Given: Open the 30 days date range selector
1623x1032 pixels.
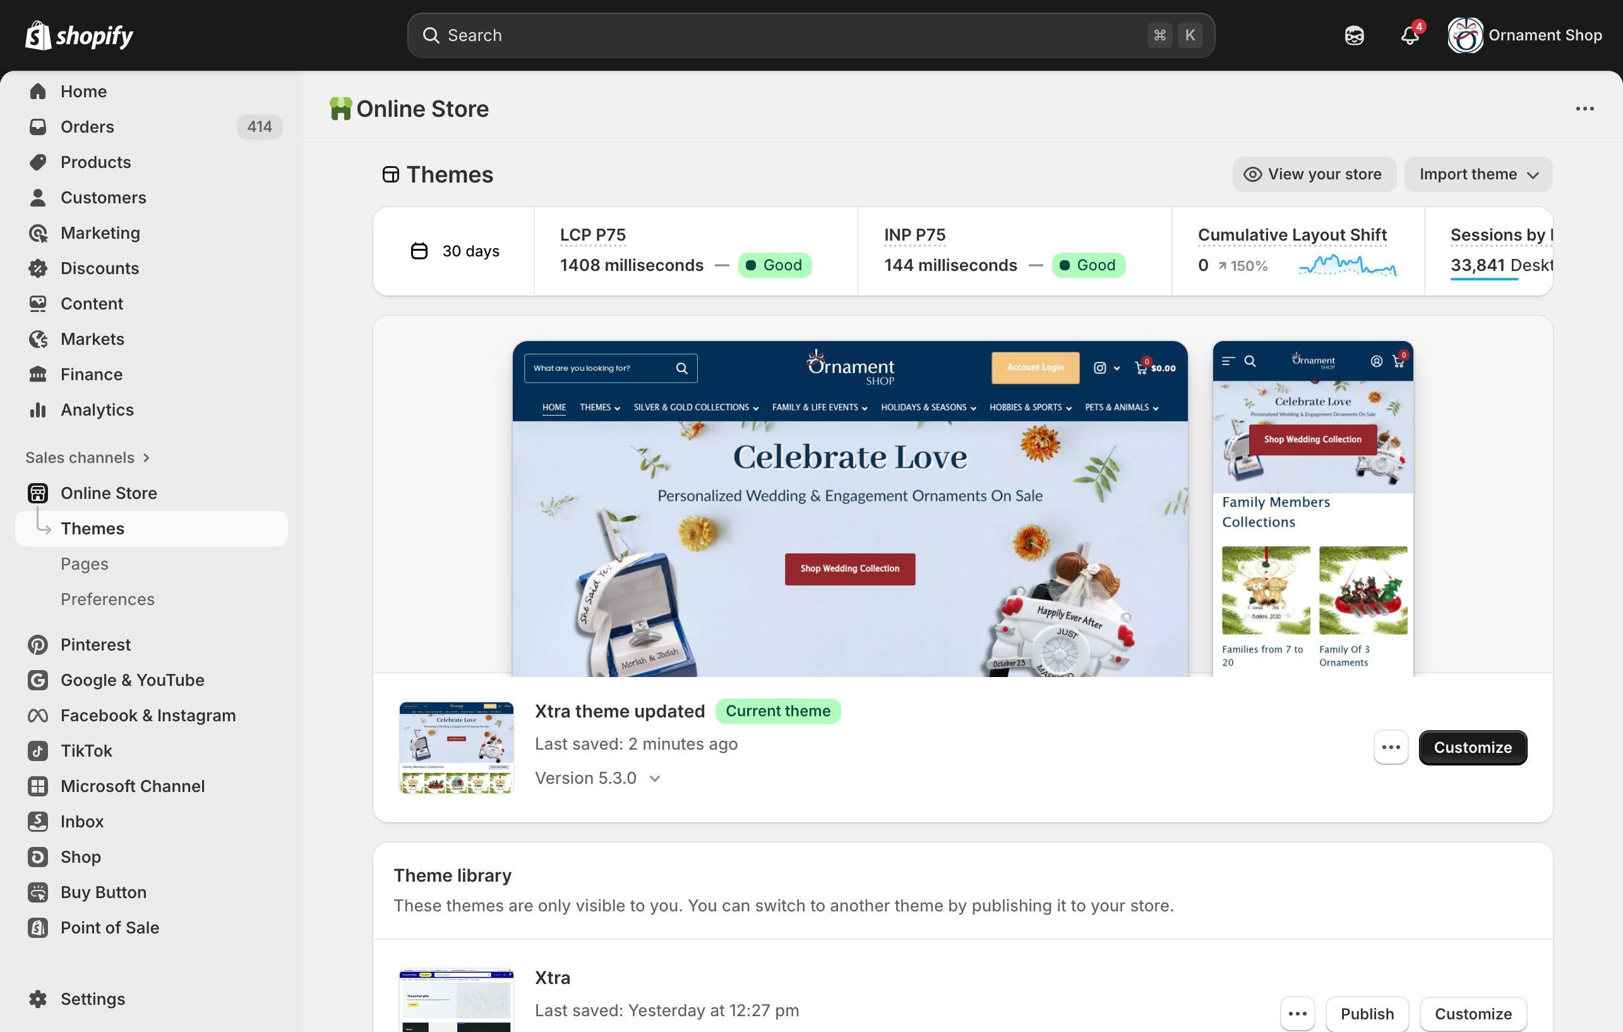Looking at the screenshot, I should [455, 251].
